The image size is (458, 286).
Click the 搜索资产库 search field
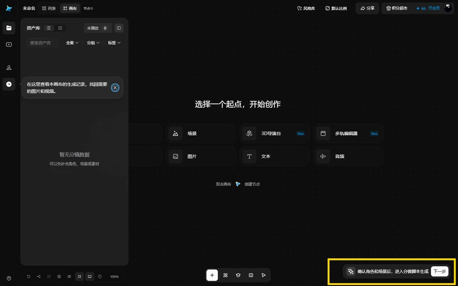point(43,43)
